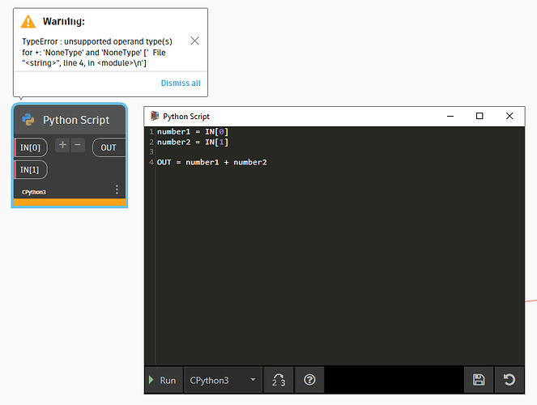The width and height of the screenshot is (537, 405).
Task: Minimize the Python Script editor window
Action: click(x=450, y=116)
